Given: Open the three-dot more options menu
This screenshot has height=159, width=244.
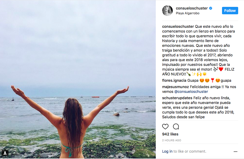Looking at the screenshot, I should click(x=235, y=152).
